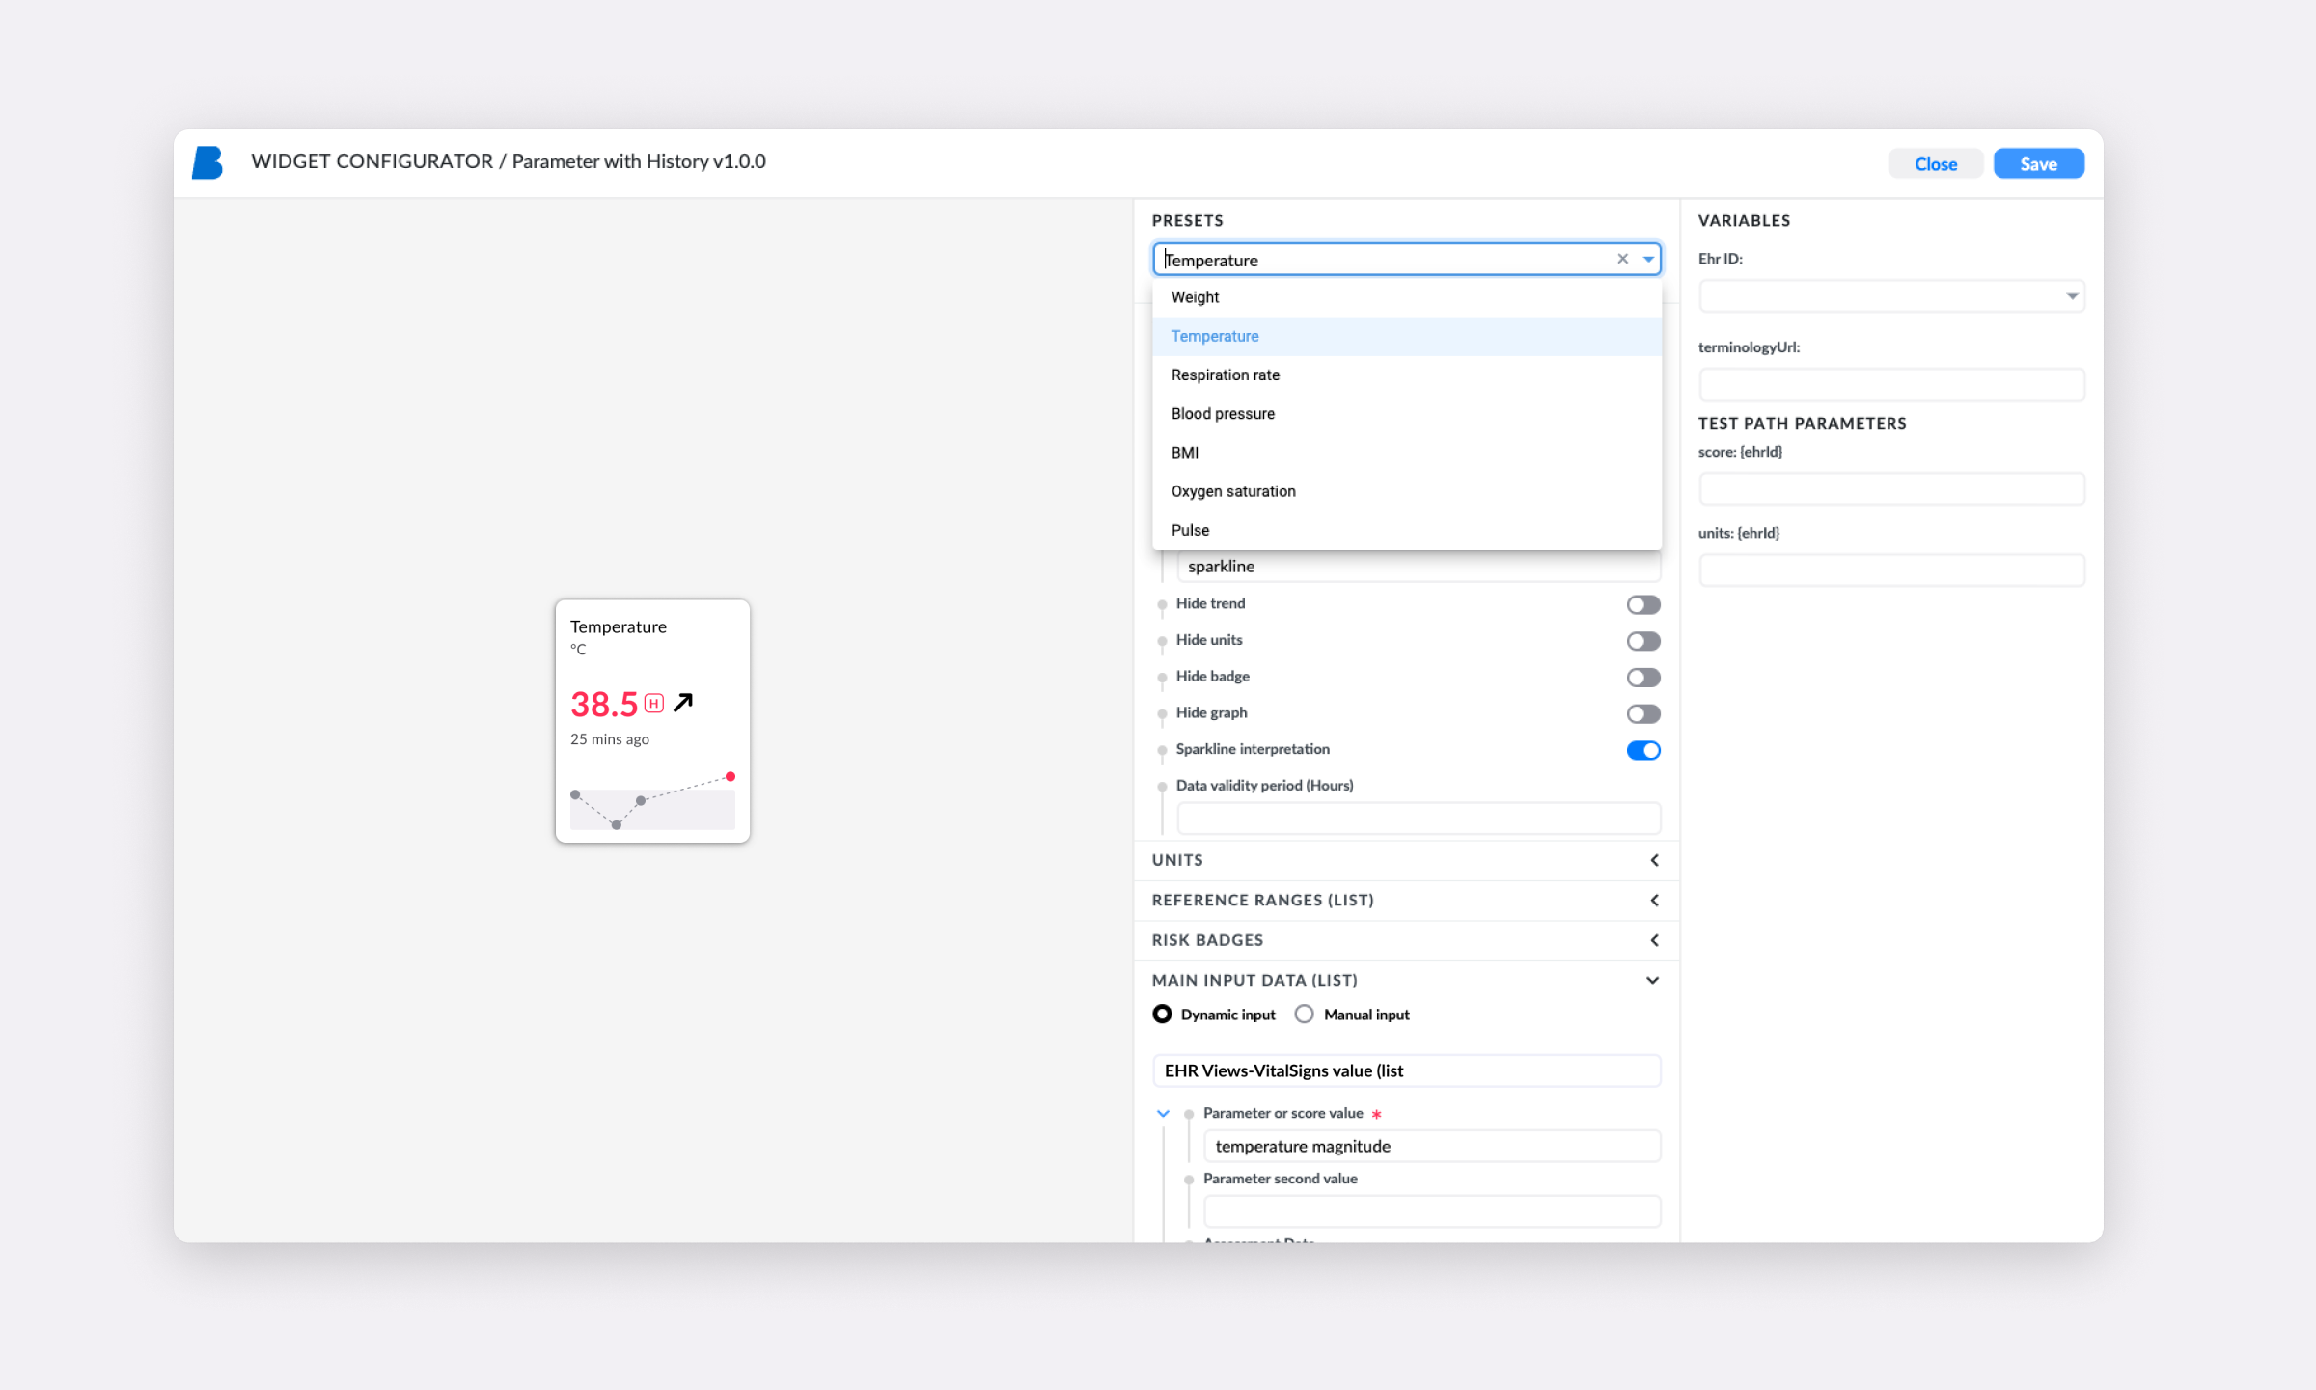Click the VARIABLES heading
Screen dimensions: 2316x1390
(x=1744, y=220)
